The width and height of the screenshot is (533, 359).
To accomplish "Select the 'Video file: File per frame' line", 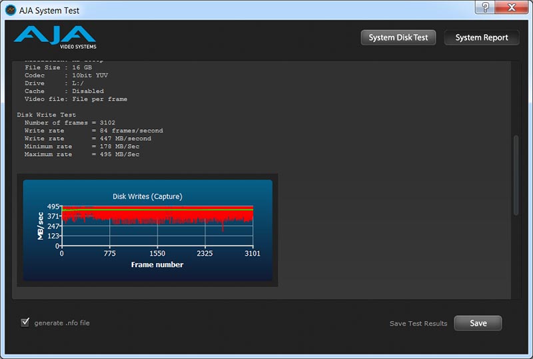I will (76, 99).
